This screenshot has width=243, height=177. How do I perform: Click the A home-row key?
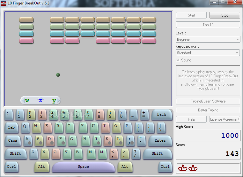28,140
